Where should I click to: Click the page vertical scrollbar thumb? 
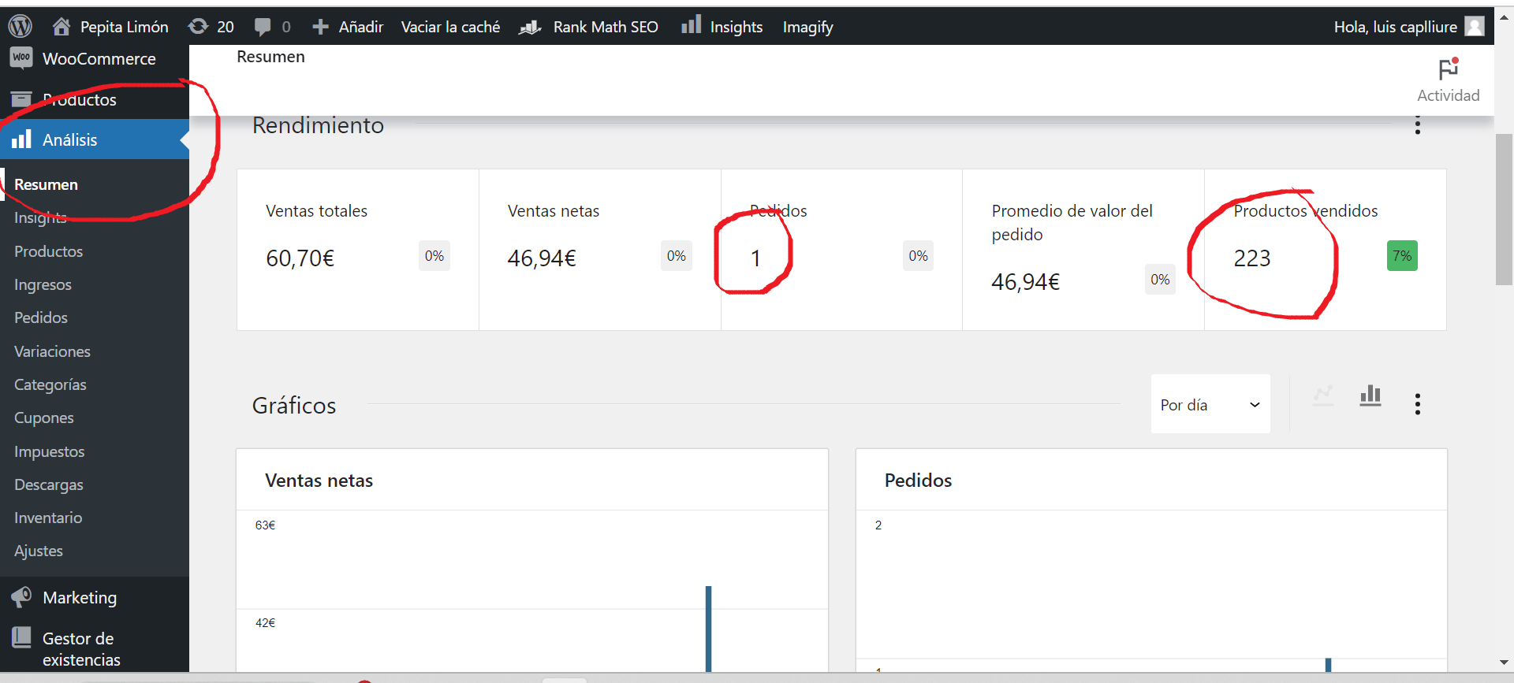click(1504, 210)
